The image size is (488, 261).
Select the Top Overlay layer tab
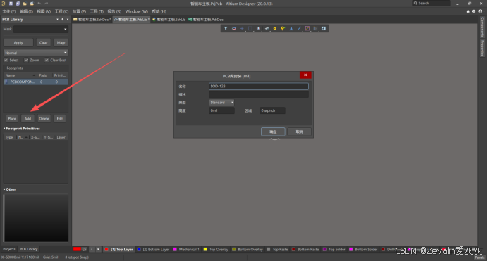216,249
